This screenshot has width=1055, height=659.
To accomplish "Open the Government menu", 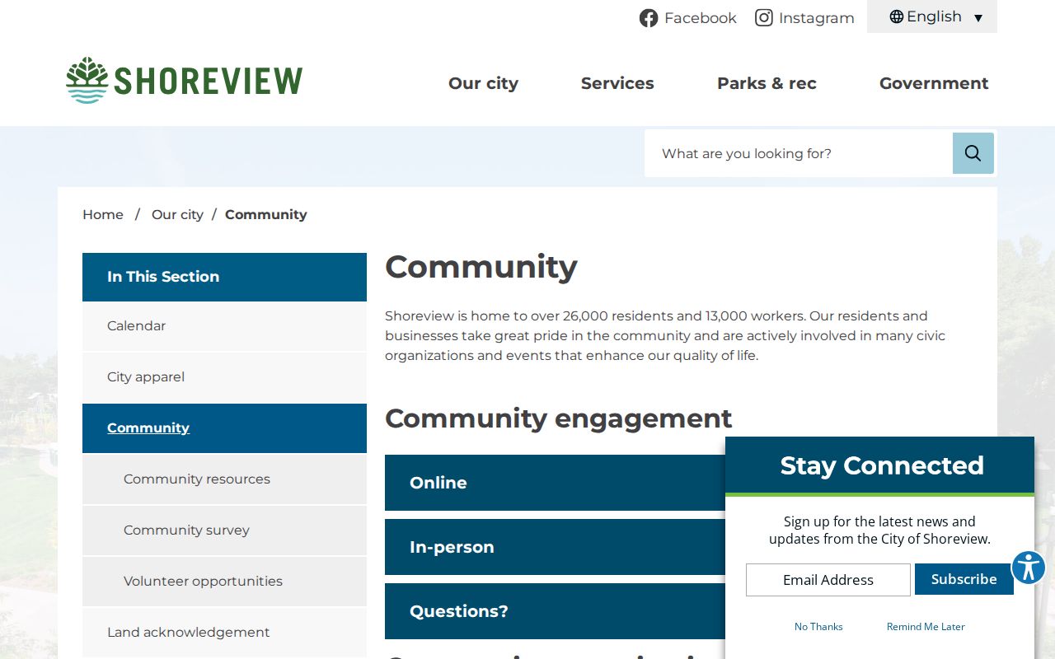I will (x=934, y=83).
